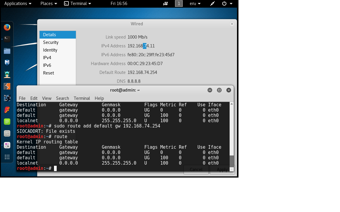The height and width of the screenshot is (212, 340).
Task: Switch to IPv4 settings section
Action: pyautogui.click(x=47, y=58)
